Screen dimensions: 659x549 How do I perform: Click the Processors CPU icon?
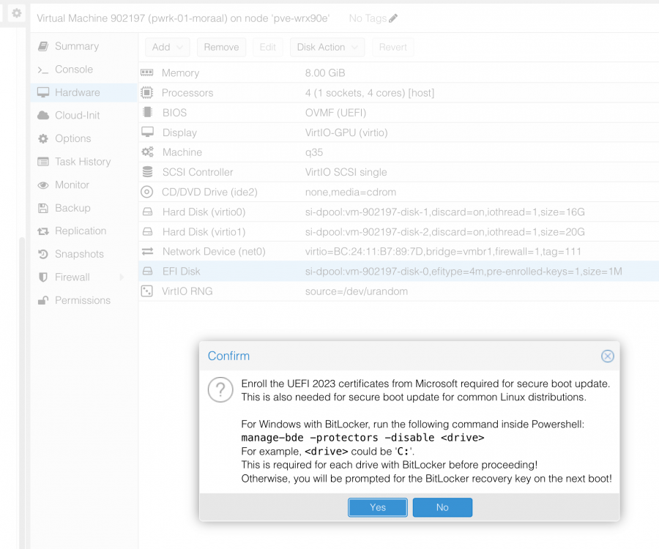point(146,92)
